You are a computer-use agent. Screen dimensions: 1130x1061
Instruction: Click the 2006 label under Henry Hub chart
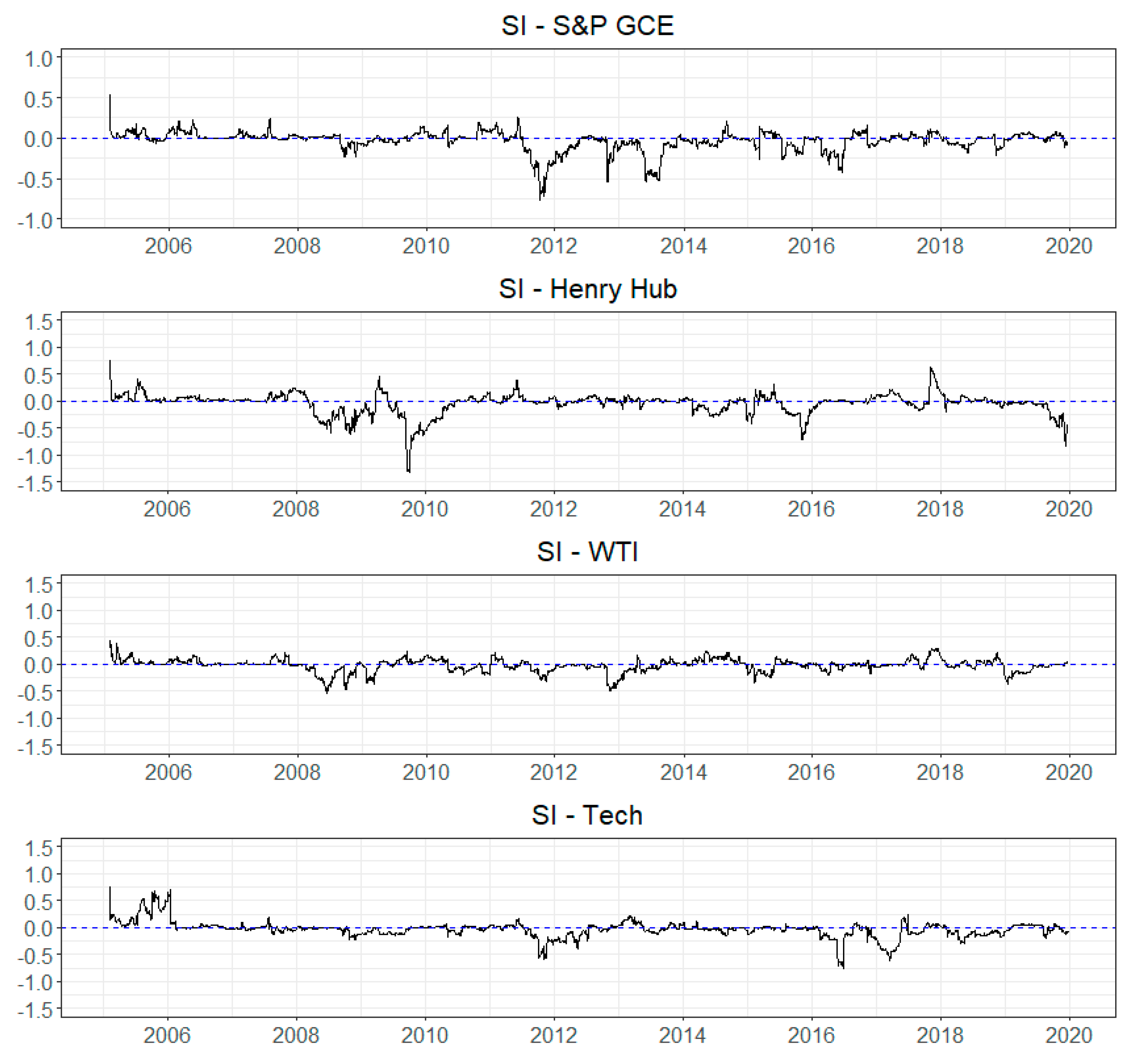[x=167, y=509]
